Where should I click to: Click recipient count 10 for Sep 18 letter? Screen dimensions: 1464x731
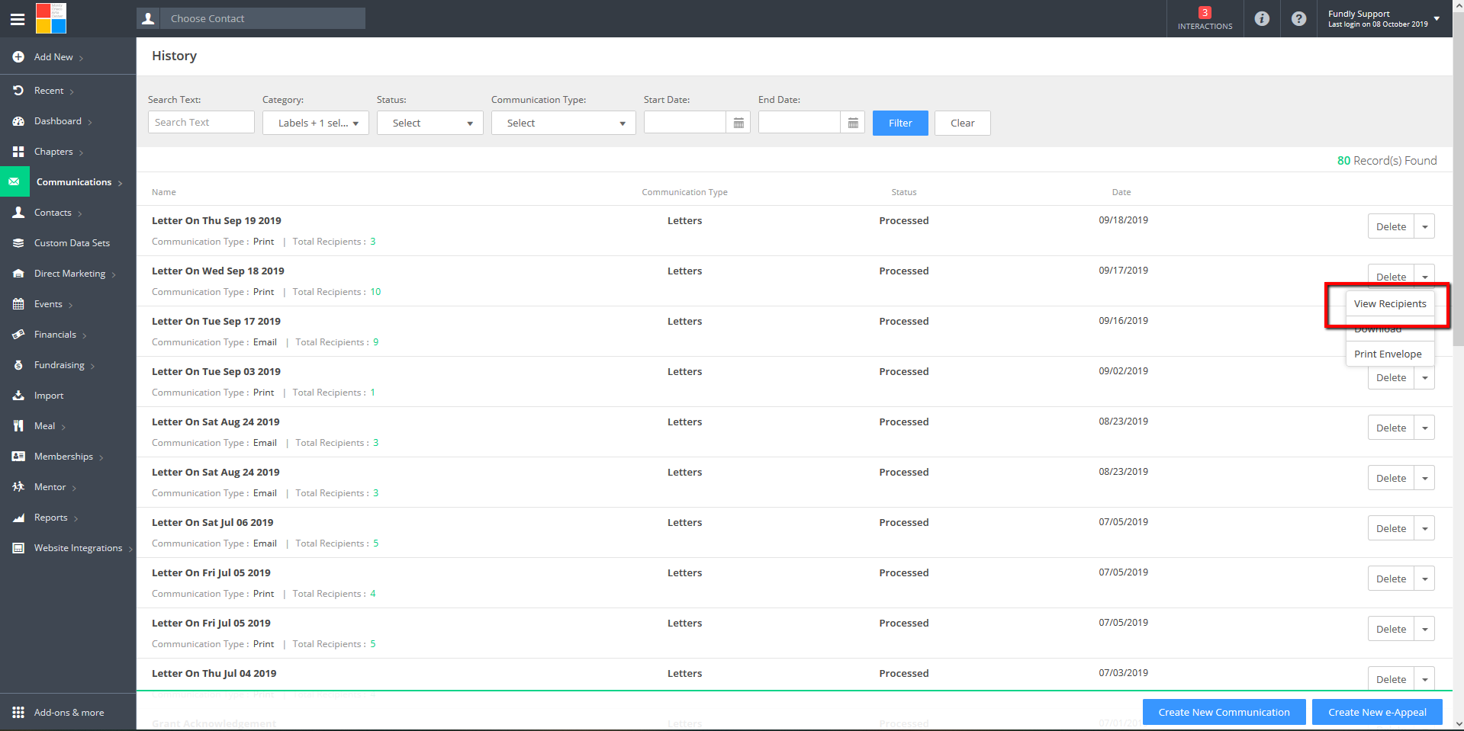pos(375,292)
